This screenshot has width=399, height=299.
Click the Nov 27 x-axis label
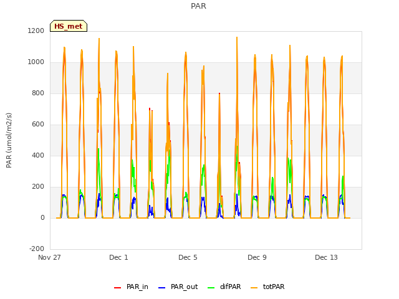[49, 257]
